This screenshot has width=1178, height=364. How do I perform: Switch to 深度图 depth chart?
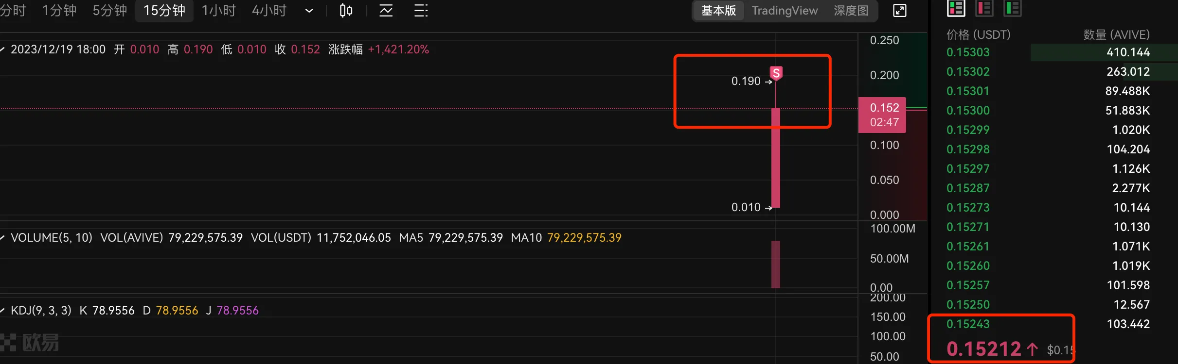click(851, 10)
